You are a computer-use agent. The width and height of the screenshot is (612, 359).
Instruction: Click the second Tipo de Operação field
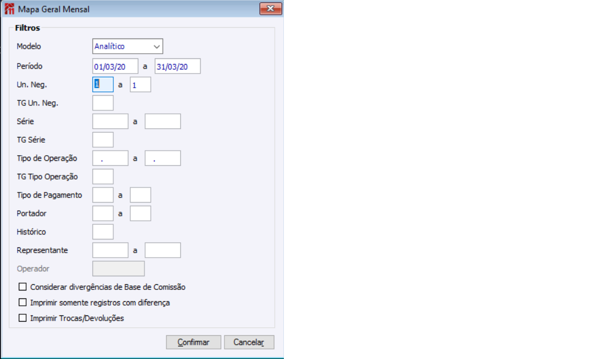coord(163,158)
